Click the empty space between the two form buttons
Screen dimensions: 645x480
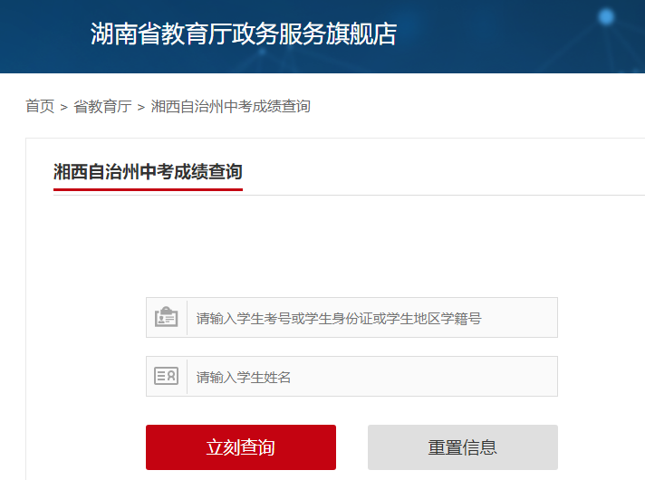351,447
